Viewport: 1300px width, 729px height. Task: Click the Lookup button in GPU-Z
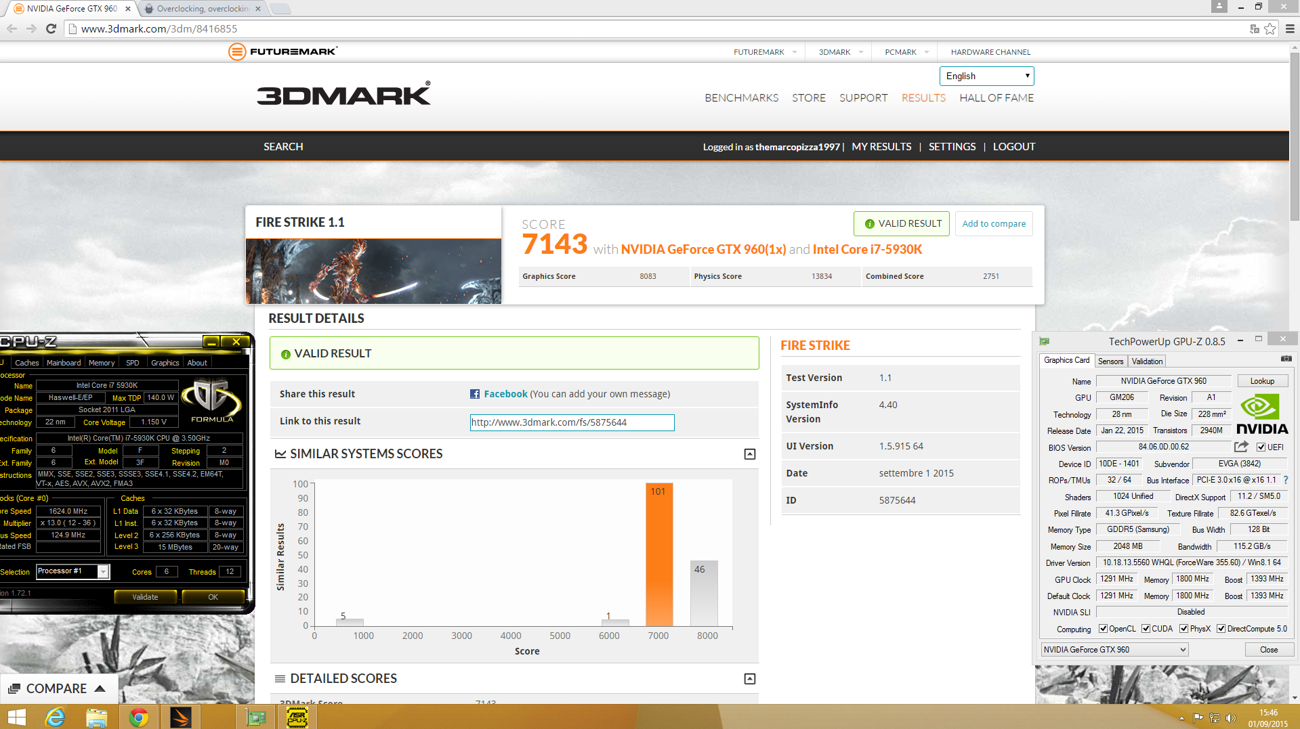click(x=1262, y=381)
